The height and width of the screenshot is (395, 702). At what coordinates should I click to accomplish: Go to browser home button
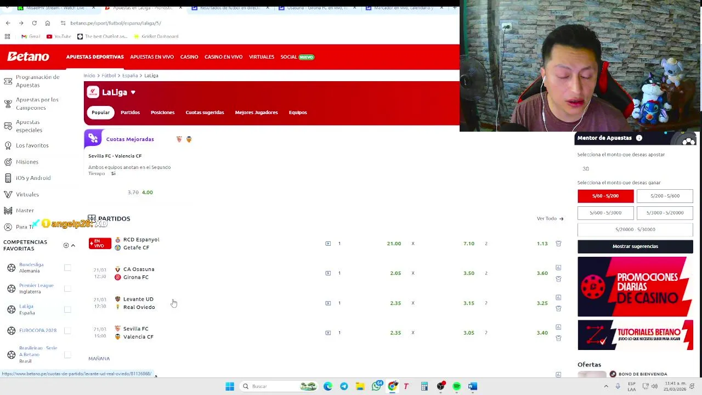tap(47, 23)
